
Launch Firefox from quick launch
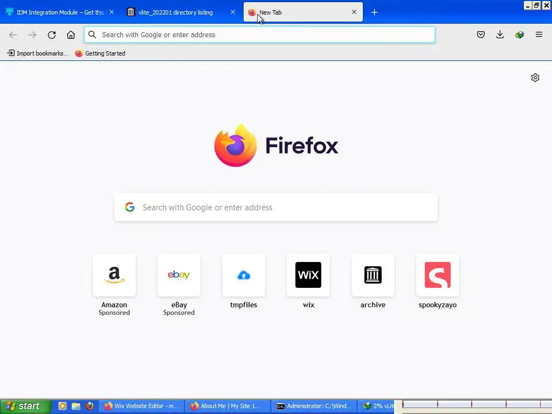point(89,406)
